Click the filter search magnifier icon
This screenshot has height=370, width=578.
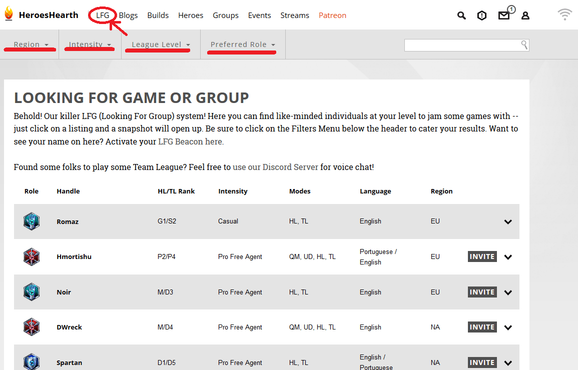[524, 45]
